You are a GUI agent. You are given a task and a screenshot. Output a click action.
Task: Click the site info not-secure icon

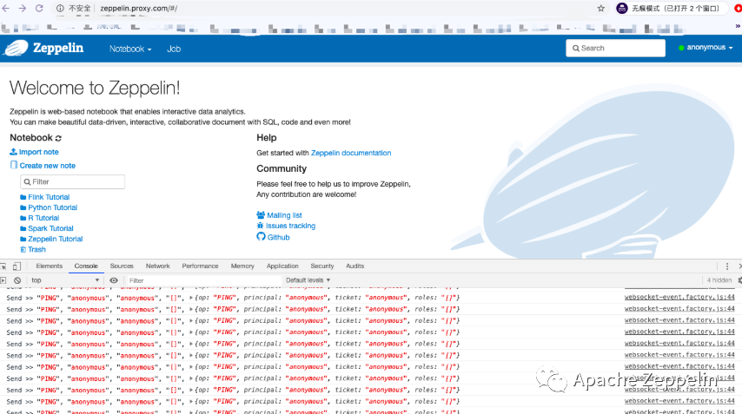tap(60, 8)
